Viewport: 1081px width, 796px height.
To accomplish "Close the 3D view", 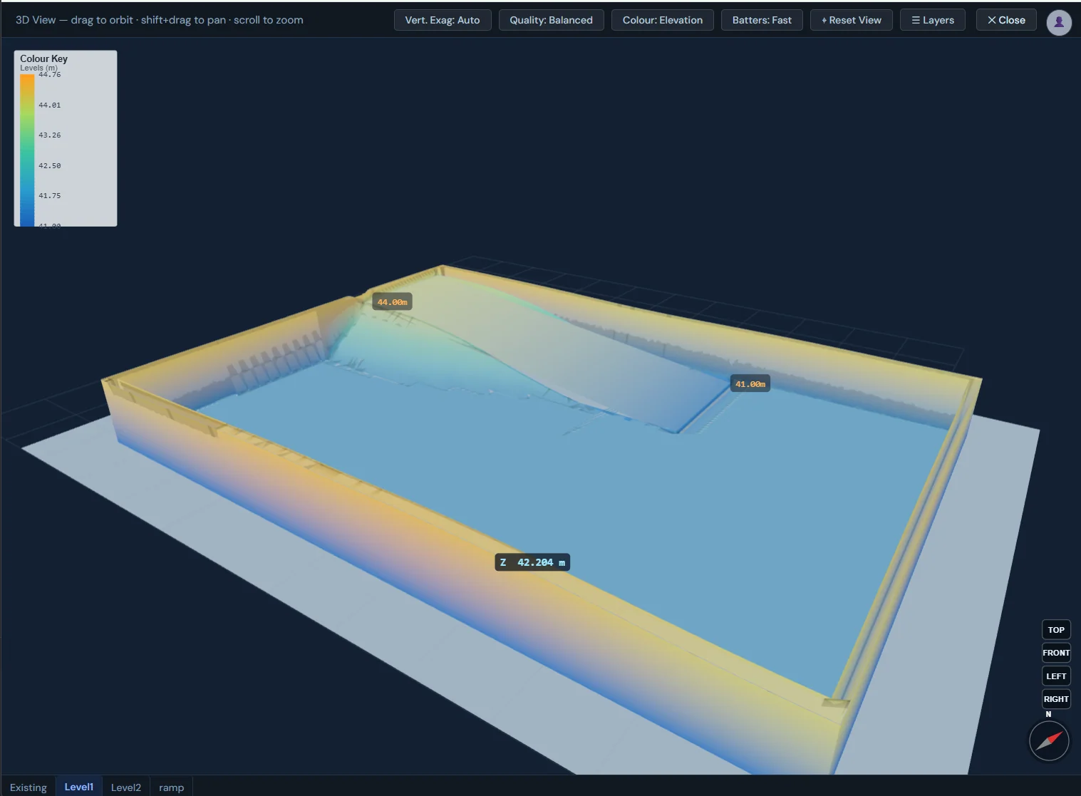I will [1006, 20].
